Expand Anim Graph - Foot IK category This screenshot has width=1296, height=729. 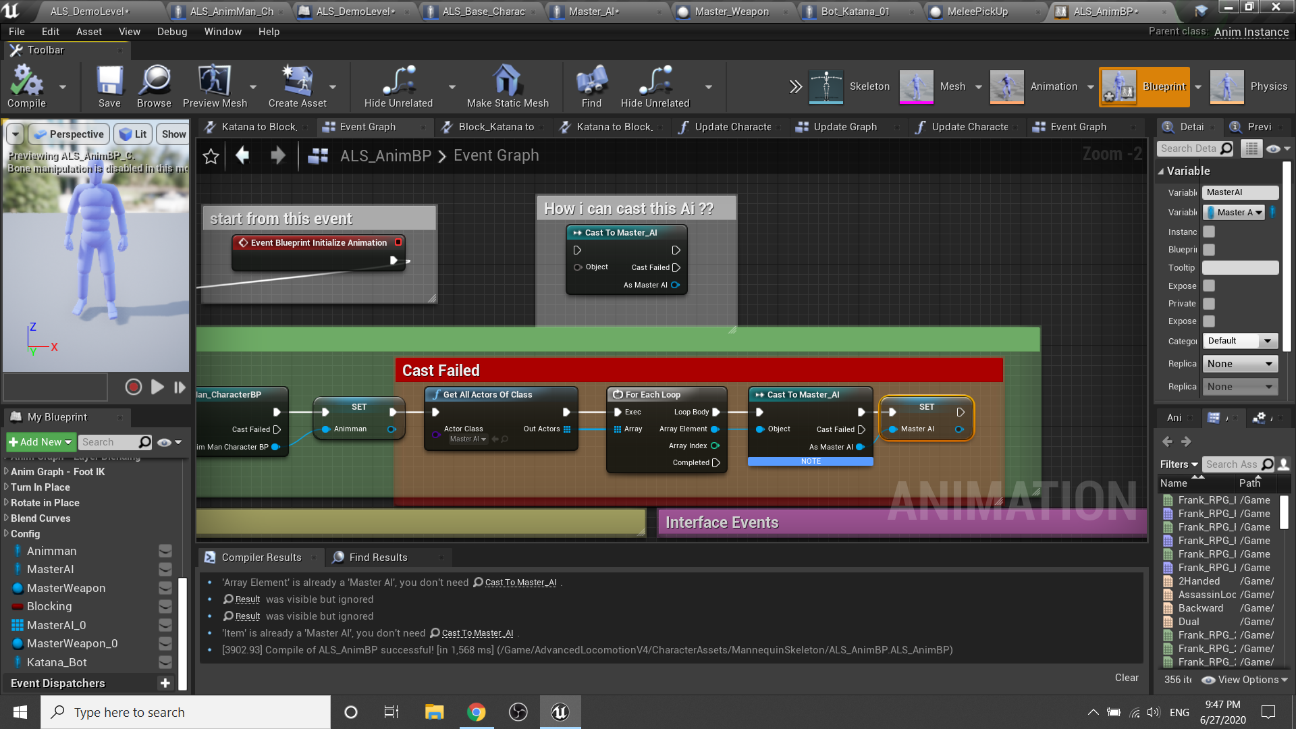point(6,471)
